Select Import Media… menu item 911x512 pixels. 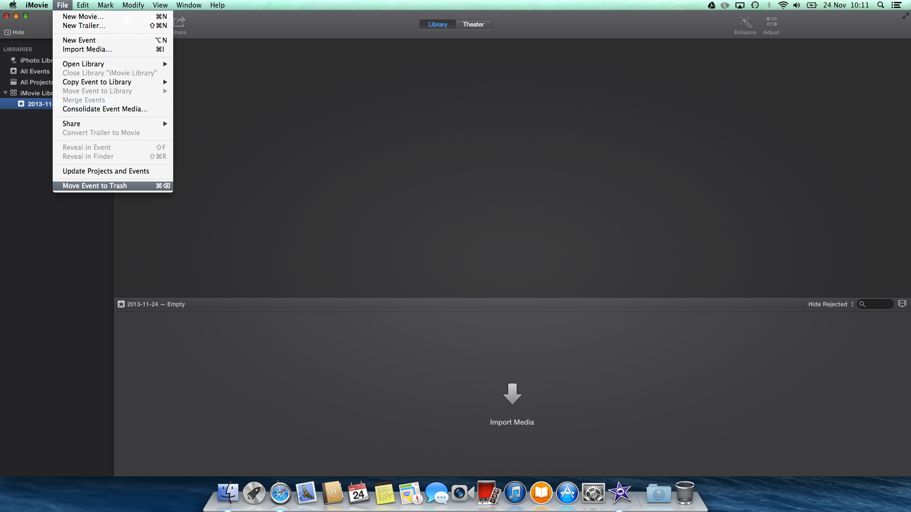pos(87,49)
